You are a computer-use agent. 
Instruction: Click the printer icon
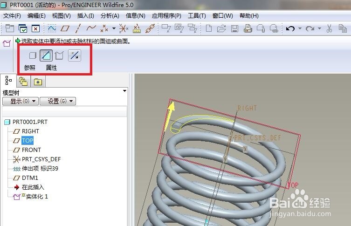coord(248,28)
